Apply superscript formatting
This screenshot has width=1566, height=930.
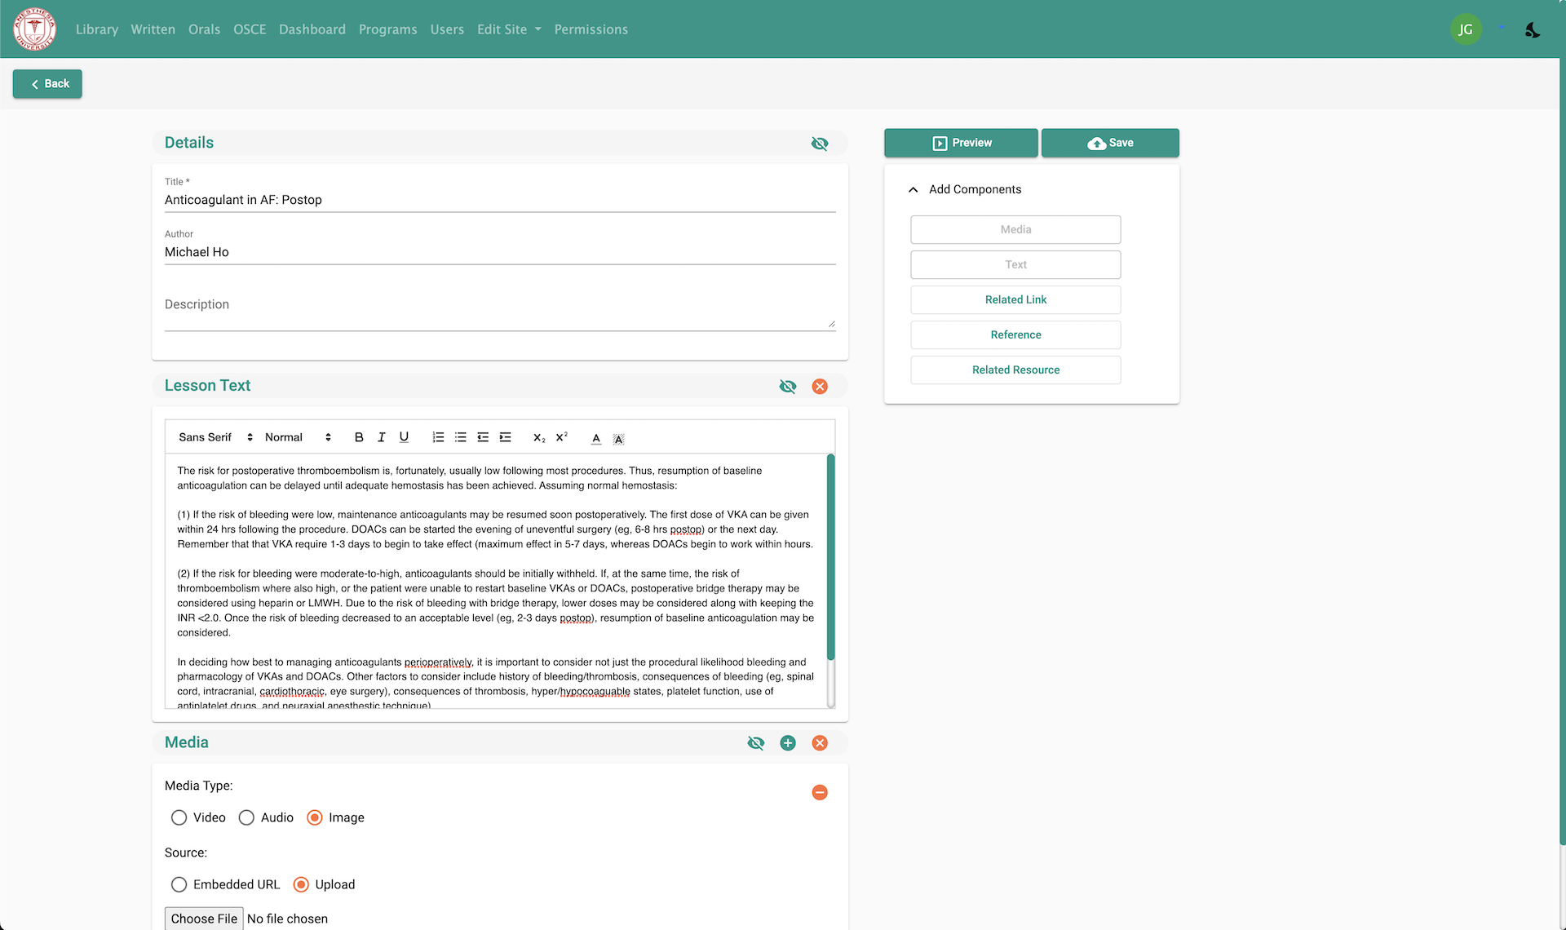pyautogui.click(x=561, y=437)
